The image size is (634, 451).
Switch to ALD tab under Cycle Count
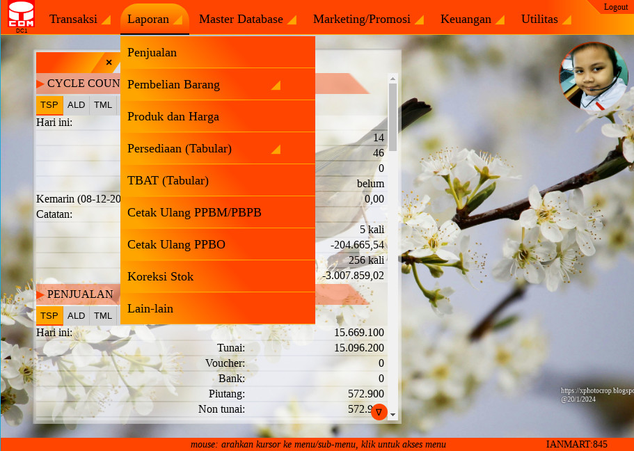click(77, 105)
